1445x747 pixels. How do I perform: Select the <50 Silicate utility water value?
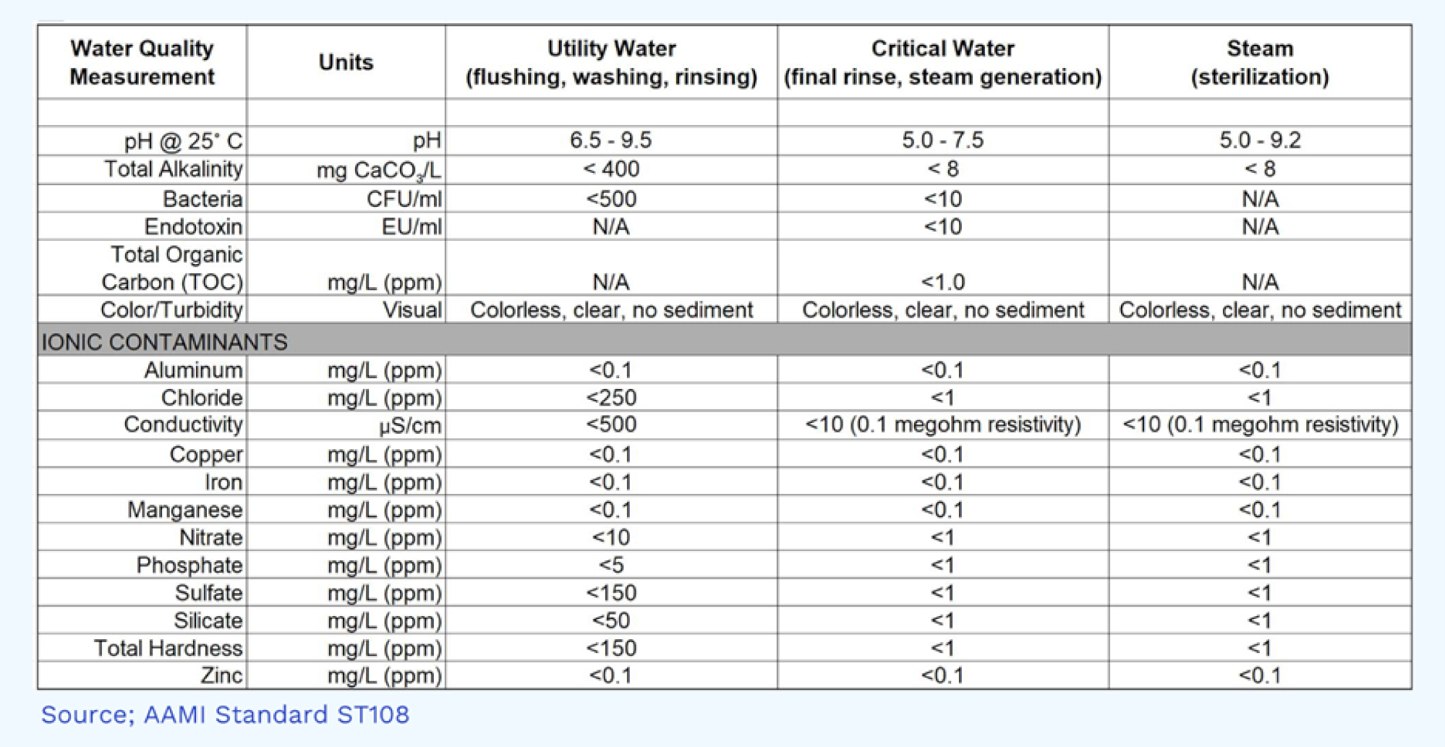coord(611,620)
